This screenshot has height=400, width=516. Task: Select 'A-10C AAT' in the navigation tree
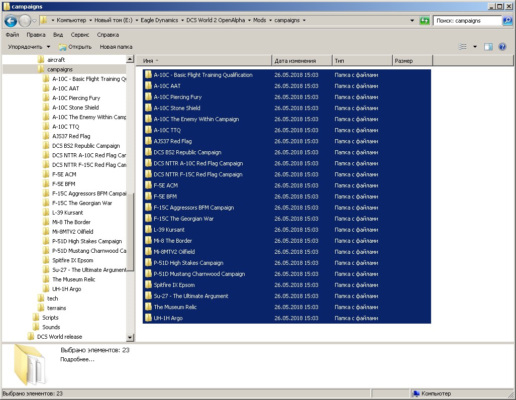point(65,88)
